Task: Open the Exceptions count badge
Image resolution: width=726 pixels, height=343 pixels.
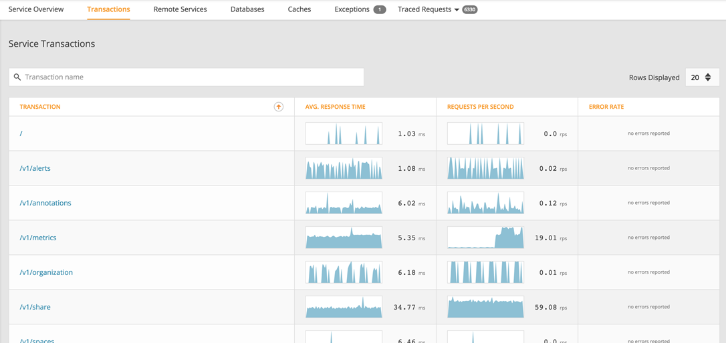Action: [x=380, y=10]
